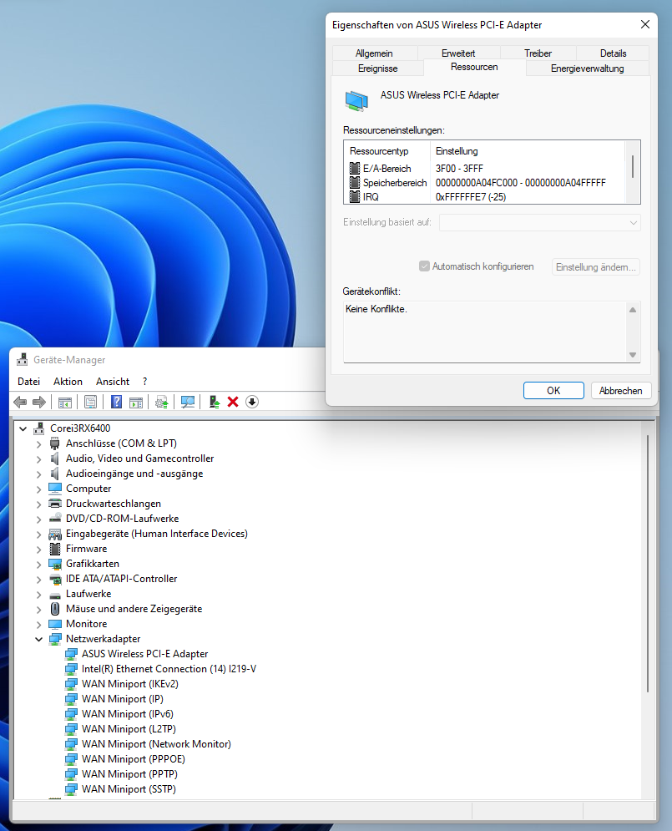Click the Scan for hardware changes icon
672x831 pixels.
point(187,402)
